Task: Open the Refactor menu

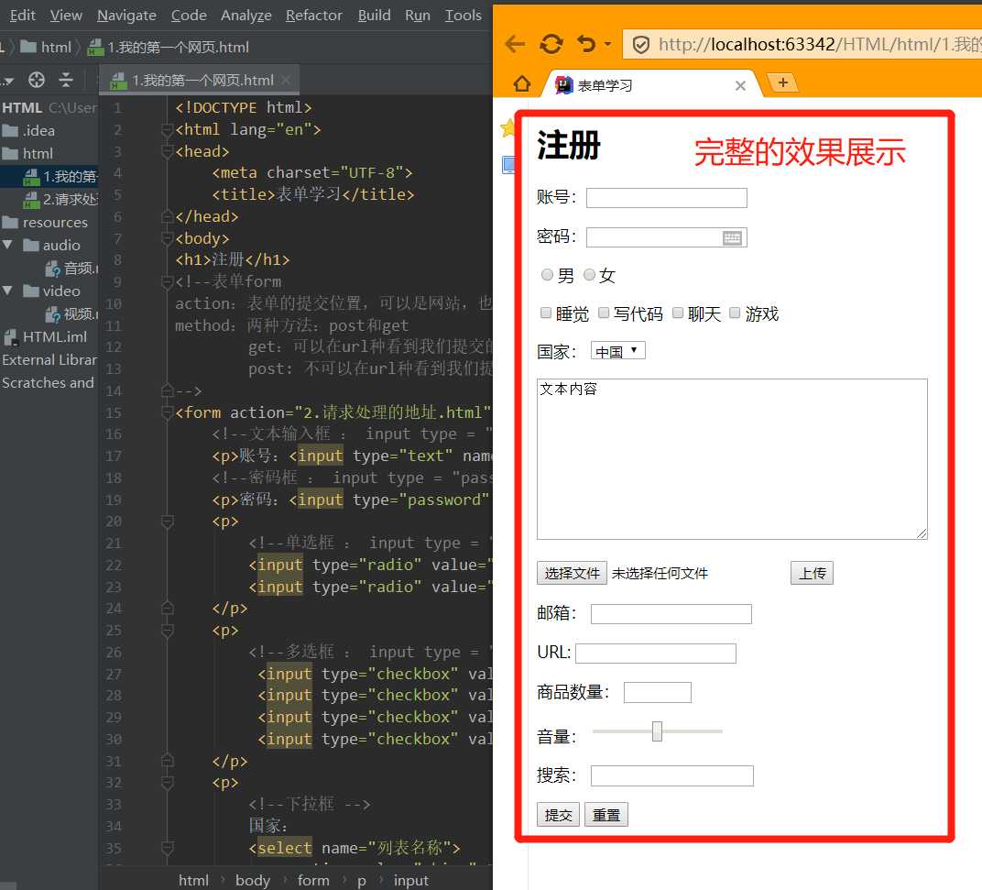Action: pos(314,15)
